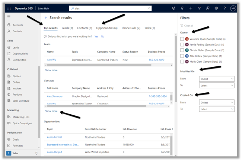The image size is (242, 161).
Task: Click the question mark help icon
Action: click(x=225, y=8)
